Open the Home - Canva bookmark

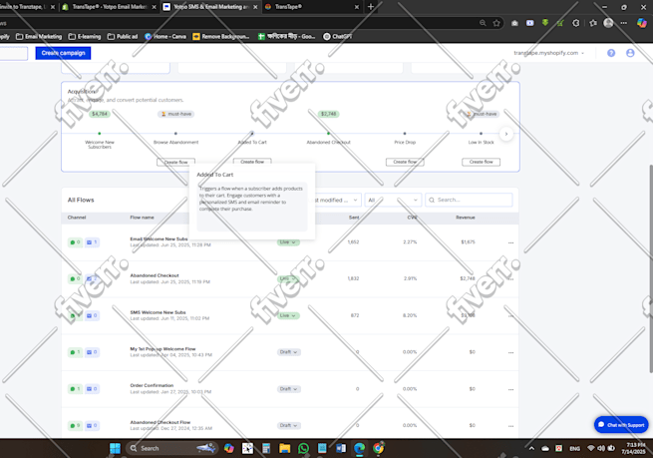point(165,37)
